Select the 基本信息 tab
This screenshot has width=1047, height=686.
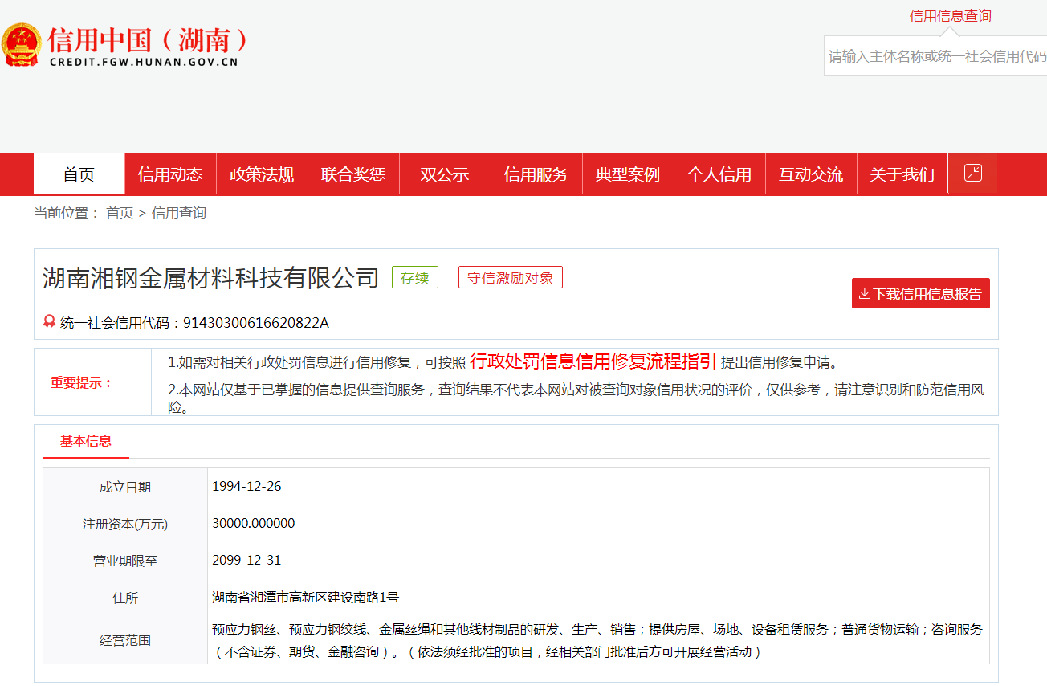click(x=86, y=441)
